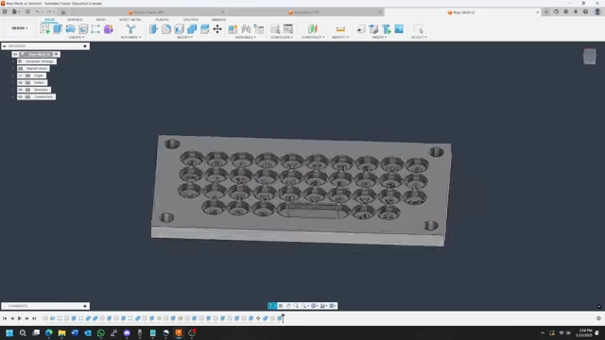This screenshot has width=605, height=340.
Task: Select the Pan hand tool in navigation bar
Action: (288, 306)
